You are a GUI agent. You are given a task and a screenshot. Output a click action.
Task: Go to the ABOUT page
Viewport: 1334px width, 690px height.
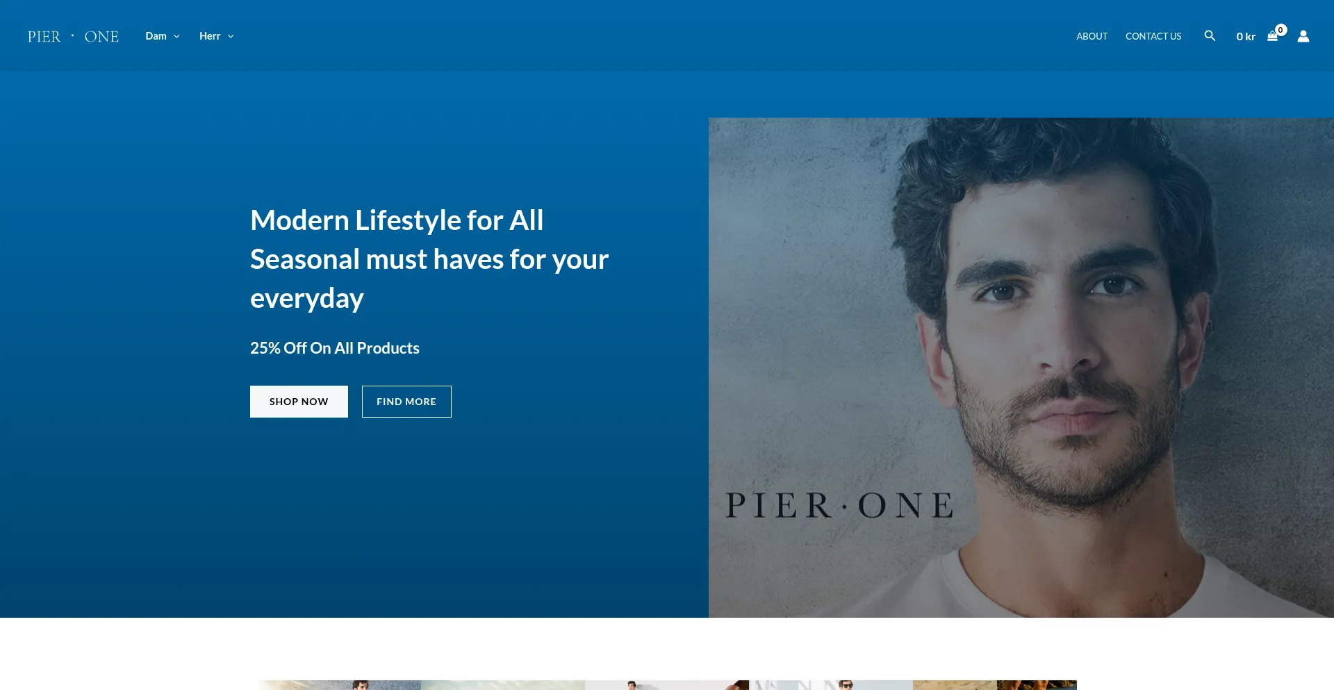click(x=1092, y=36)
